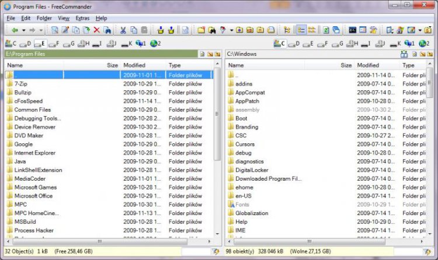
Task: Click the left status bar filter field
Action: coord(196,251)
